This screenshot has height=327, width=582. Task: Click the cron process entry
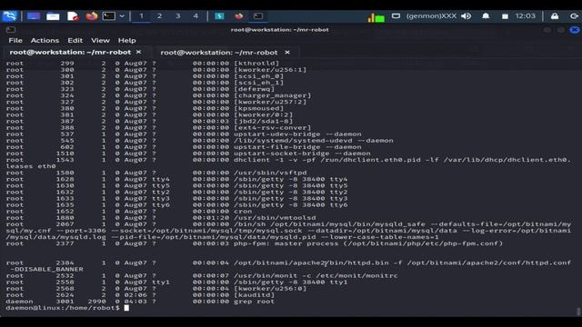243,212
